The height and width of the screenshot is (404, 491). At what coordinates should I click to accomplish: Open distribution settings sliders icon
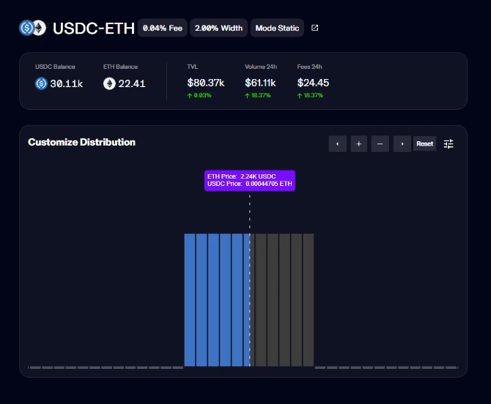pos(448,144)
